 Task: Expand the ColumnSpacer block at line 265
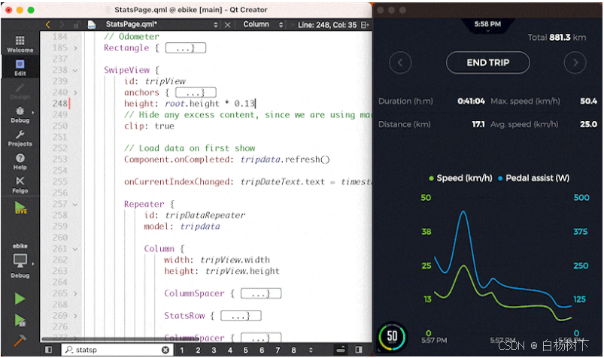(75, 293)
